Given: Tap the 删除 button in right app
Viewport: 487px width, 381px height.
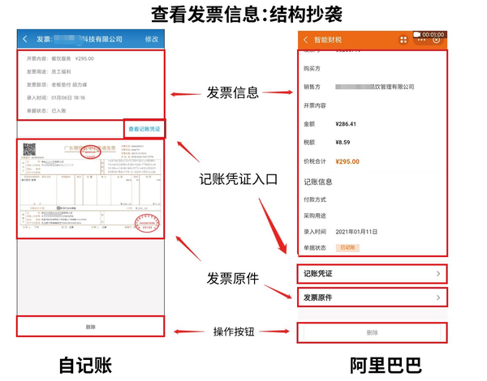Looking at the screenshot, I should 372,332.
